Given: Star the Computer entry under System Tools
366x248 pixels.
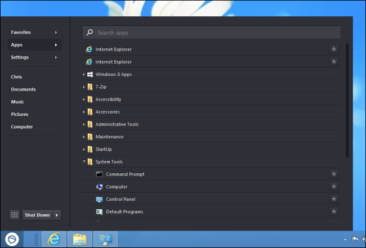Looking at the screenshot, I should (334, 187).
